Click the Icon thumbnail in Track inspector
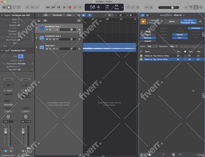 pyautogui.click(x=21, y=56)
